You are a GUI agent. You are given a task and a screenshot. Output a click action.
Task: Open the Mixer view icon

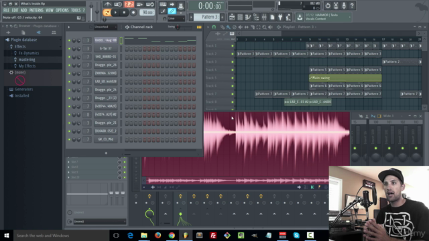point(264,17)
